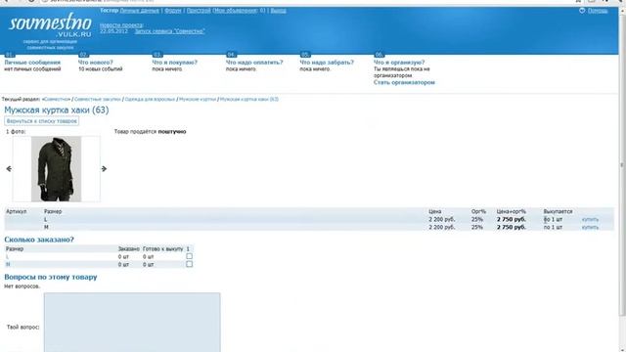Screen dimensions: 626x352
Task: Tick the checkbox for size L
Action: 189,256
